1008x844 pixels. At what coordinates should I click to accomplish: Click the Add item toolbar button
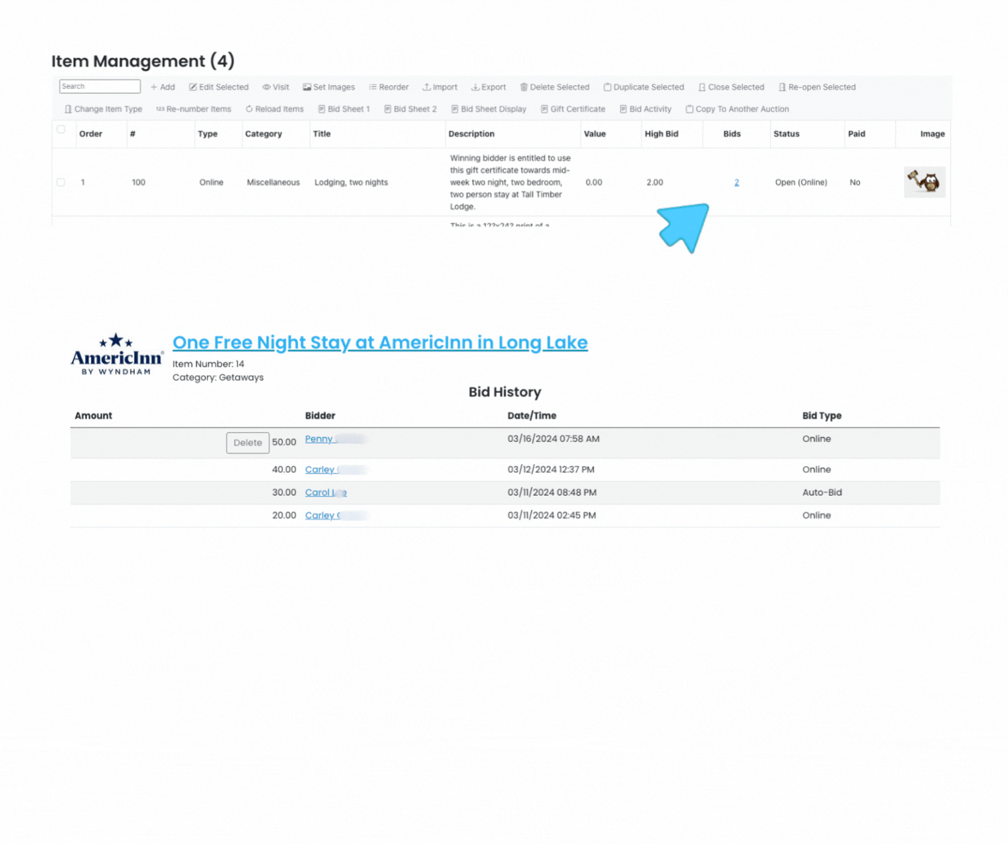click(x=163, y=87)
